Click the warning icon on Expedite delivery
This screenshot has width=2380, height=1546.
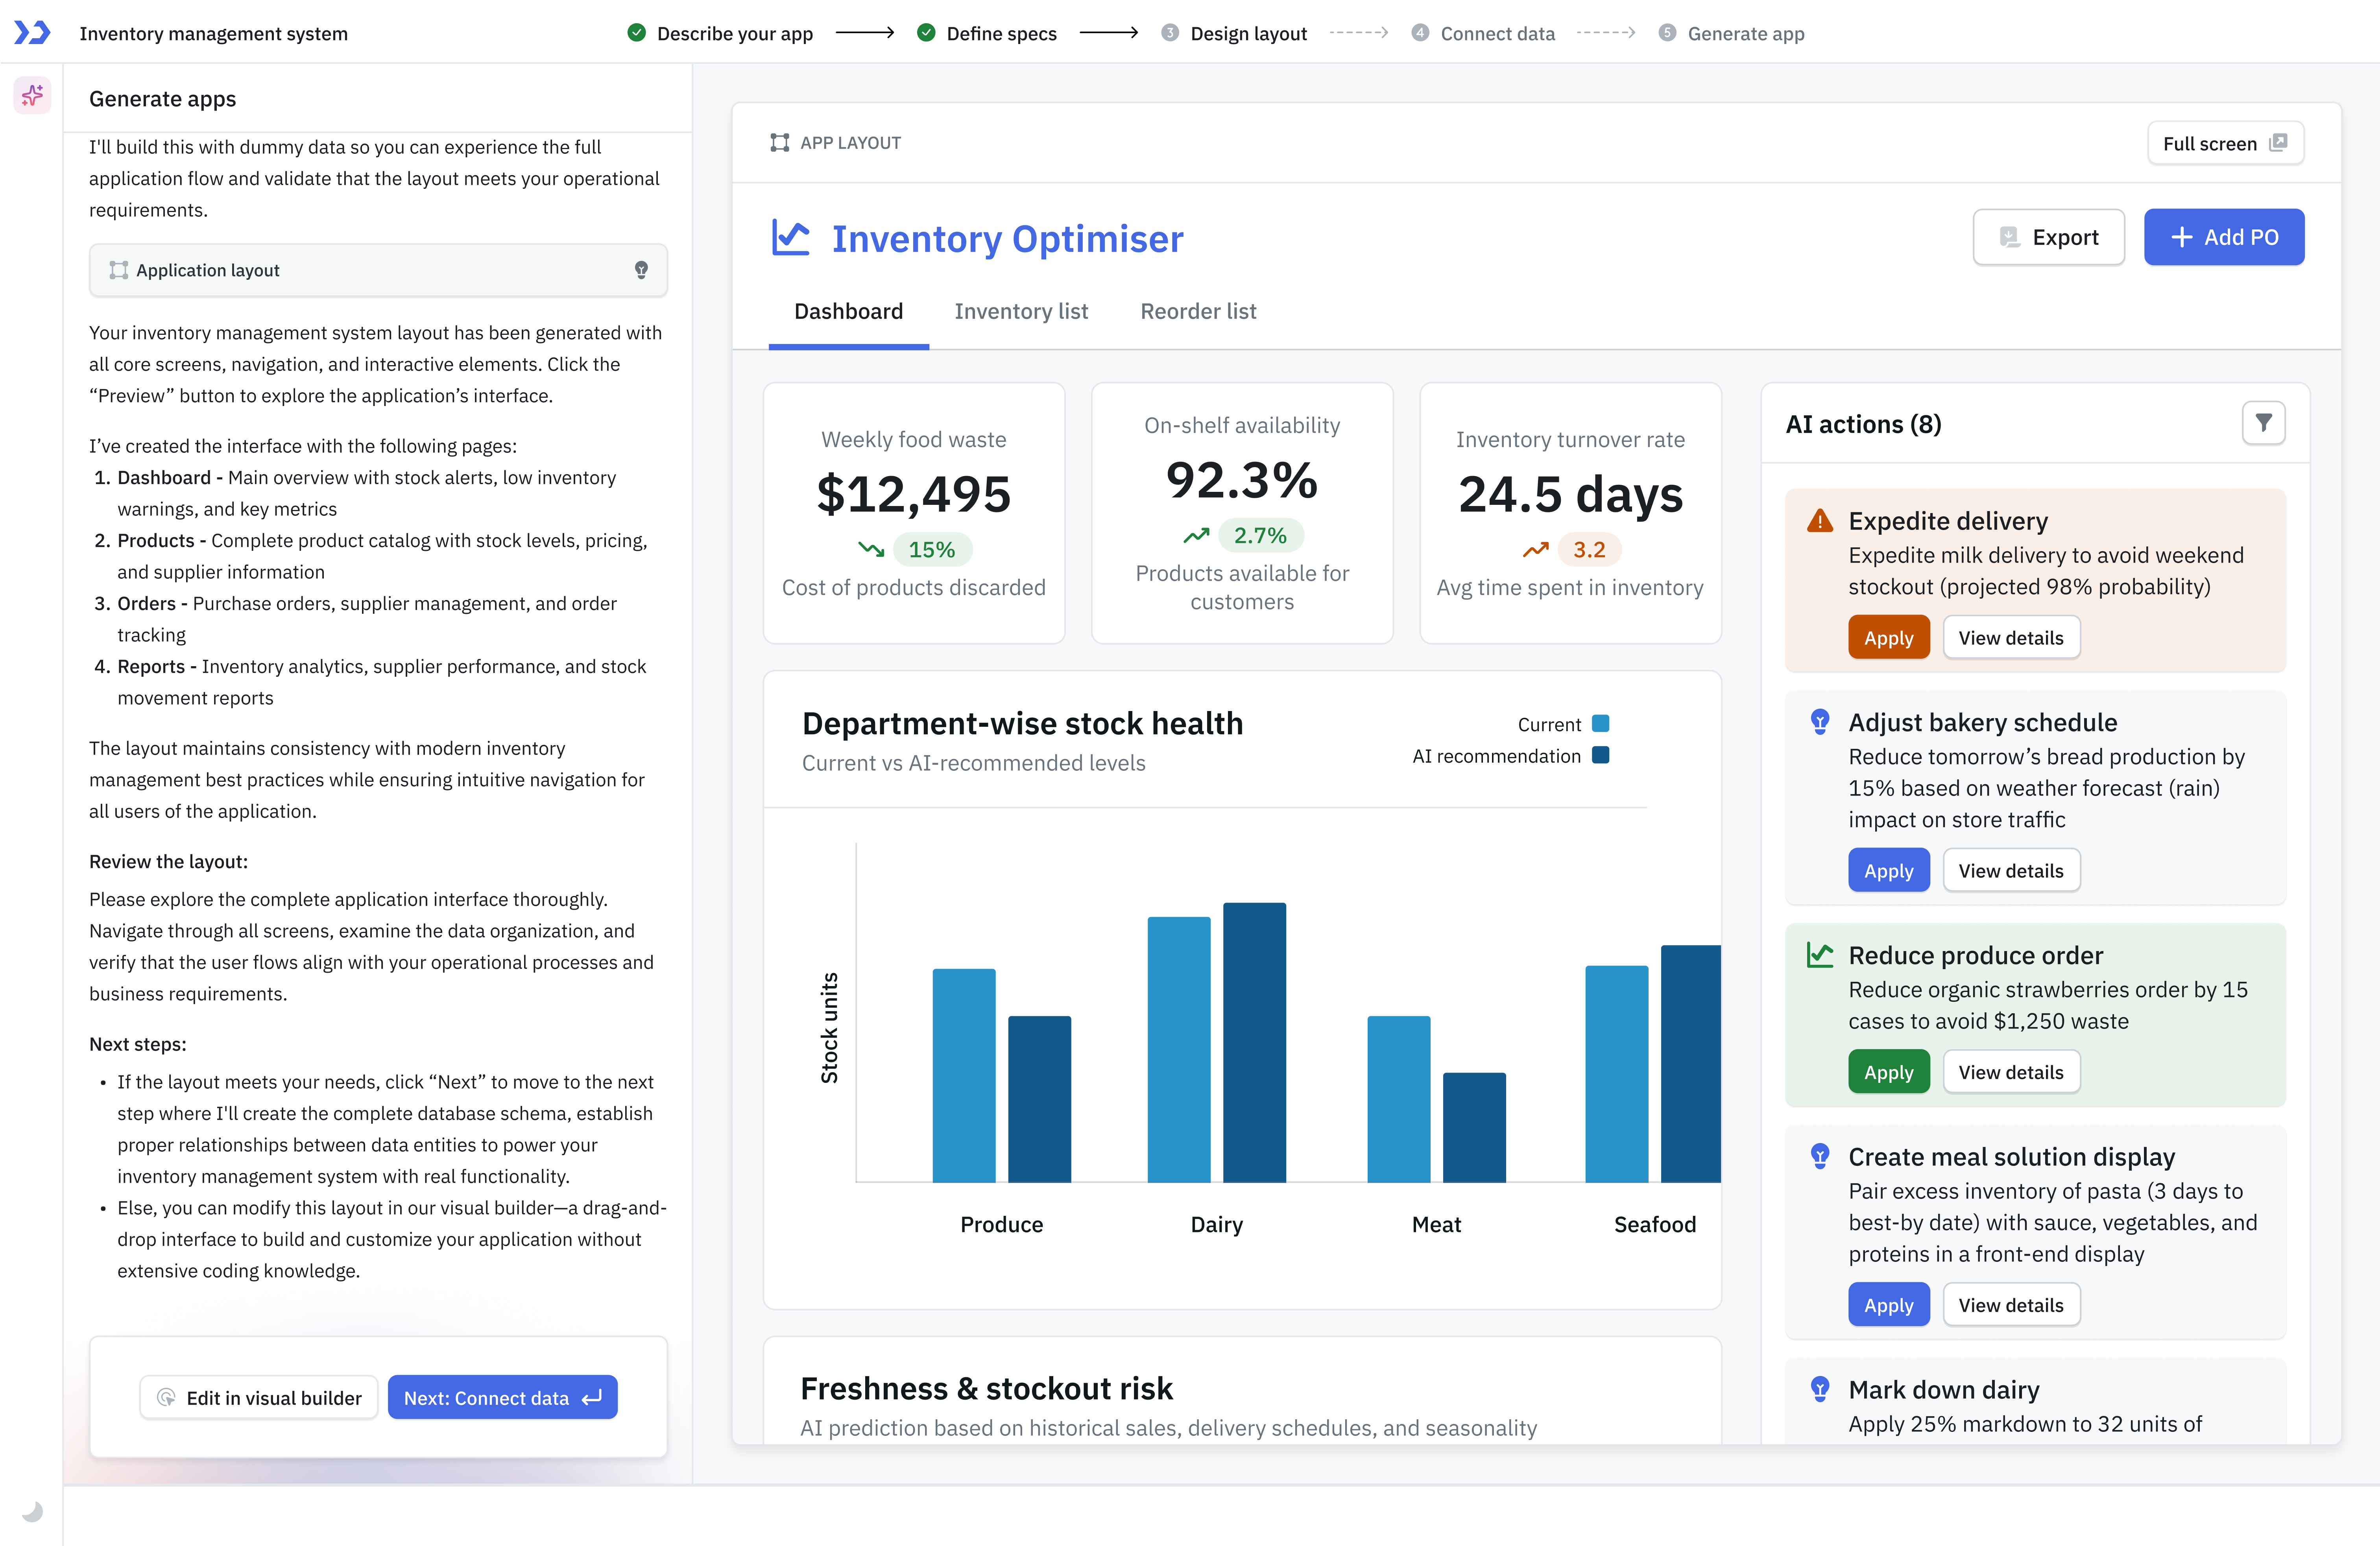1820,521
